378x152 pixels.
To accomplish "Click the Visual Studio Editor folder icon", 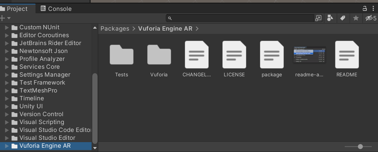I will pos(15,138).
